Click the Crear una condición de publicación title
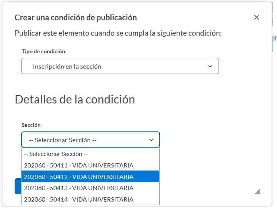 point(75,18)
